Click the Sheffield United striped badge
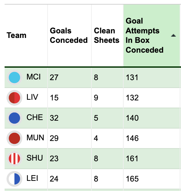 14,159
